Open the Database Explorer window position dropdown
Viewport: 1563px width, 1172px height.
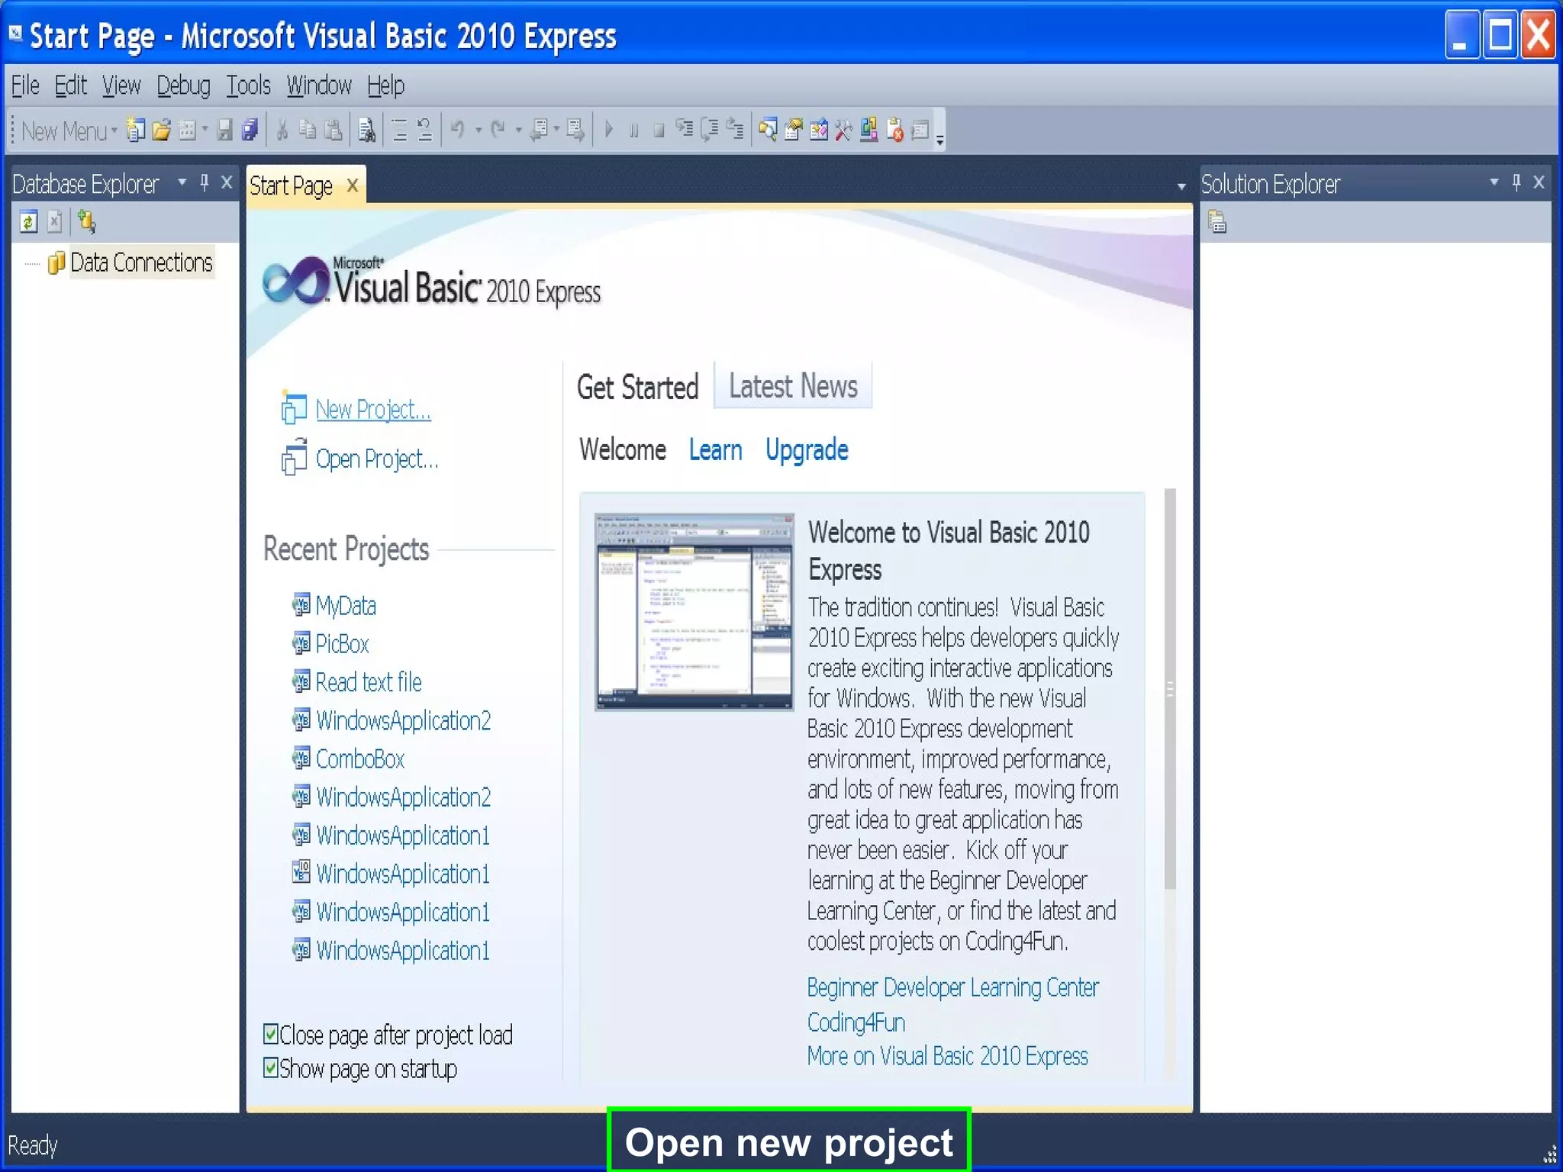point(182,183)
